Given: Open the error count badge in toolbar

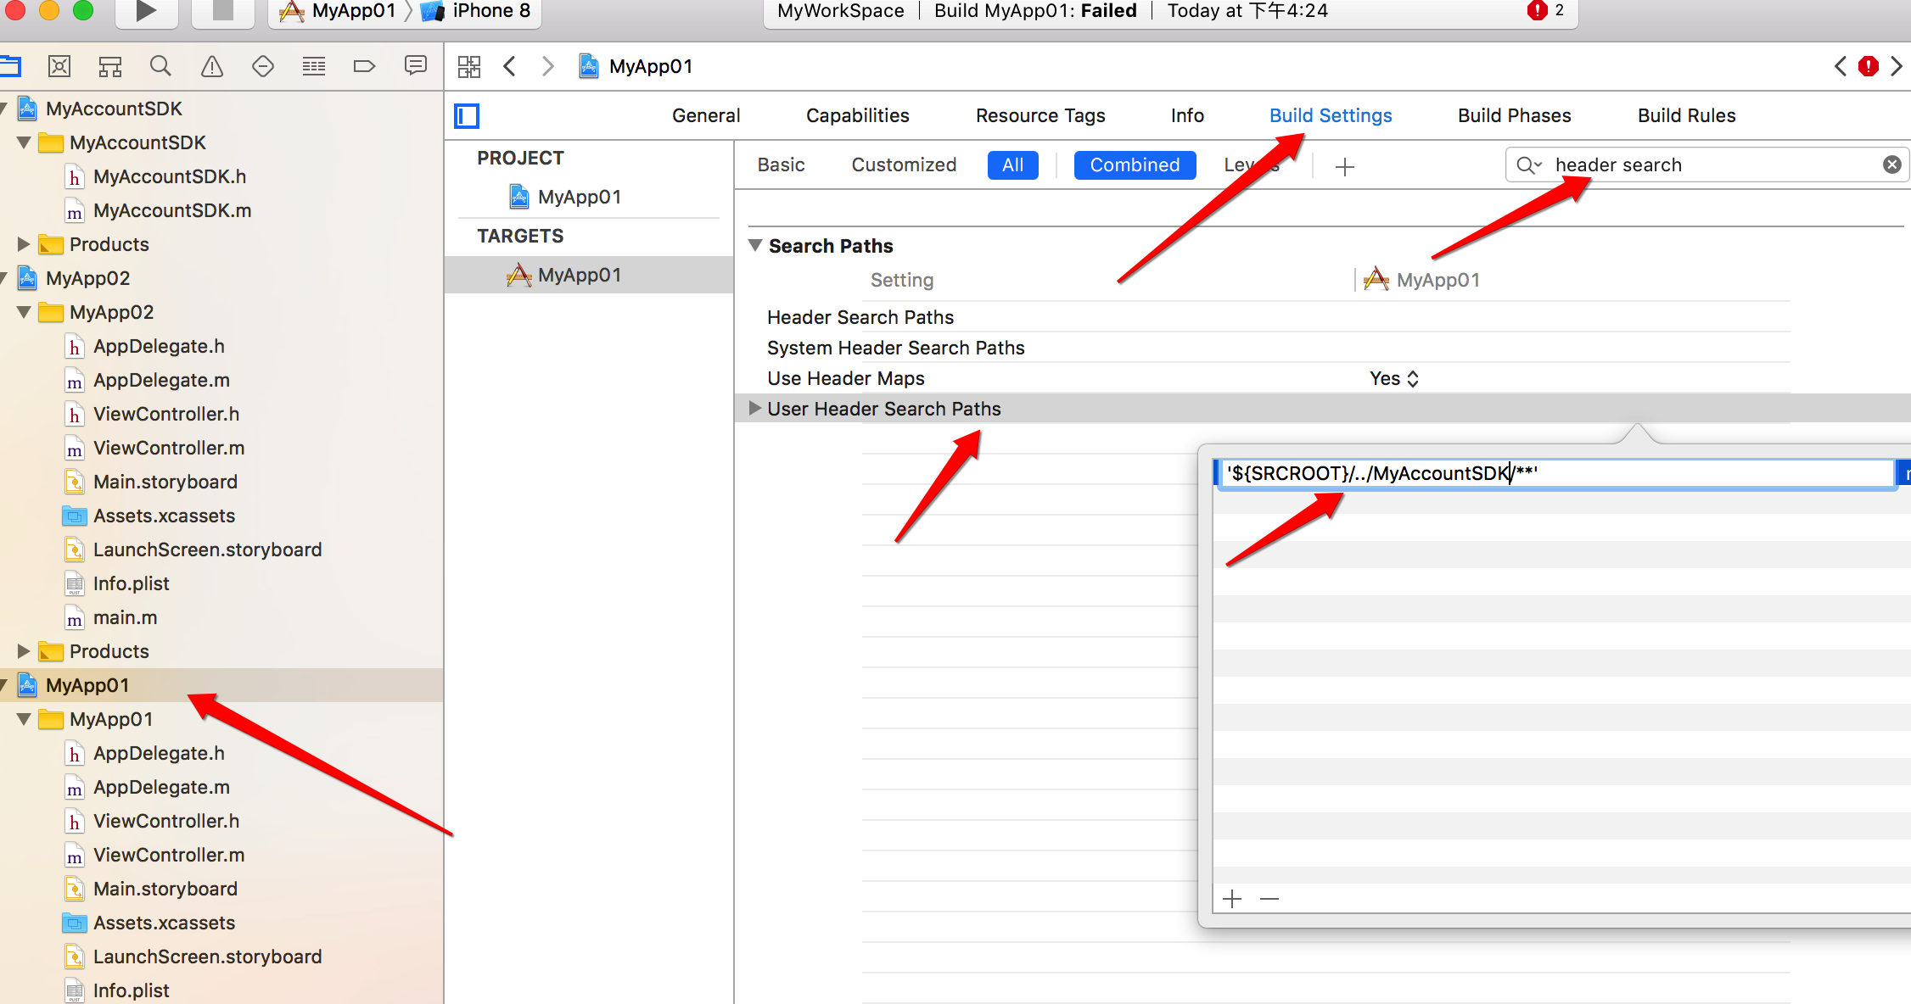Looking at the screenshot, I should coord(1546,10).
